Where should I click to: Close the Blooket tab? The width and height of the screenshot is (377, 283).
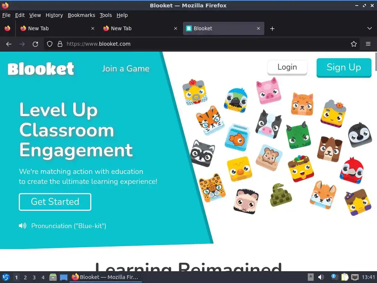pos(258,28)
